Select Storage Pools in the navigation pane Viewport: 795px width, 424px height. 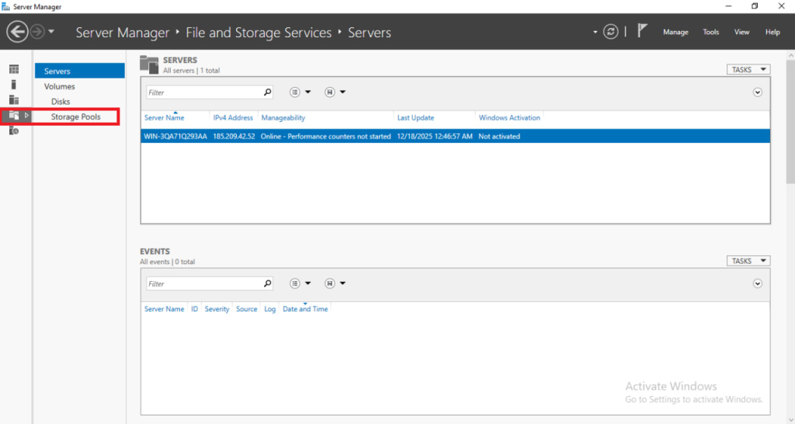point(76,117)
